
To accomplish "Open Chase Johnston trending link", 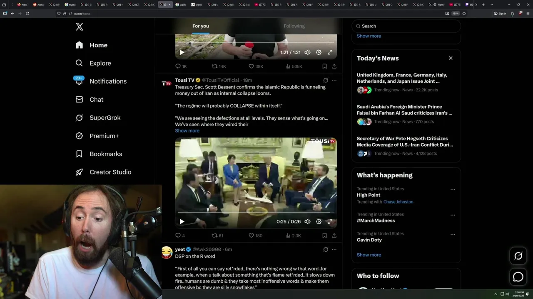I will (399, 202).
